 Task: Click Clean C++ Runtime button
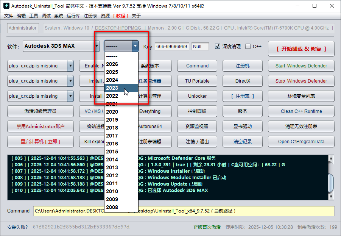[301, 111]
